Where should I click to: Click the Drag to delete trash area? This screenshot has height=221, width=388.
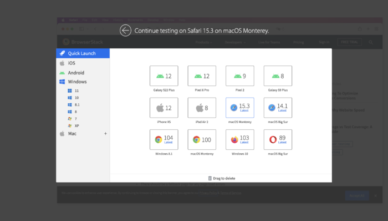click(x=222, y=178)
